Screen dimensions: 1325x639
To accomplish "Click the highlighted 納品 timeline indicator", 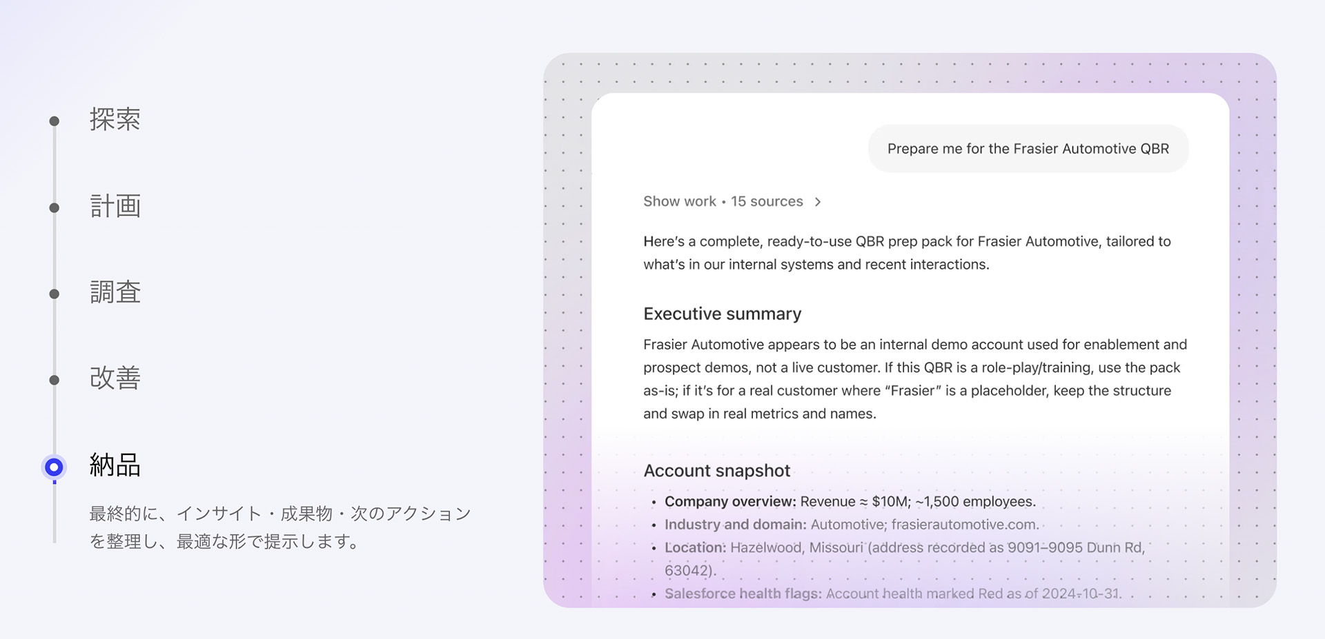I will tap(55, 467).
